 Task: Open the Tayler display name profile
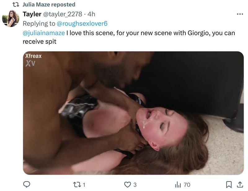tap(32, 14)
